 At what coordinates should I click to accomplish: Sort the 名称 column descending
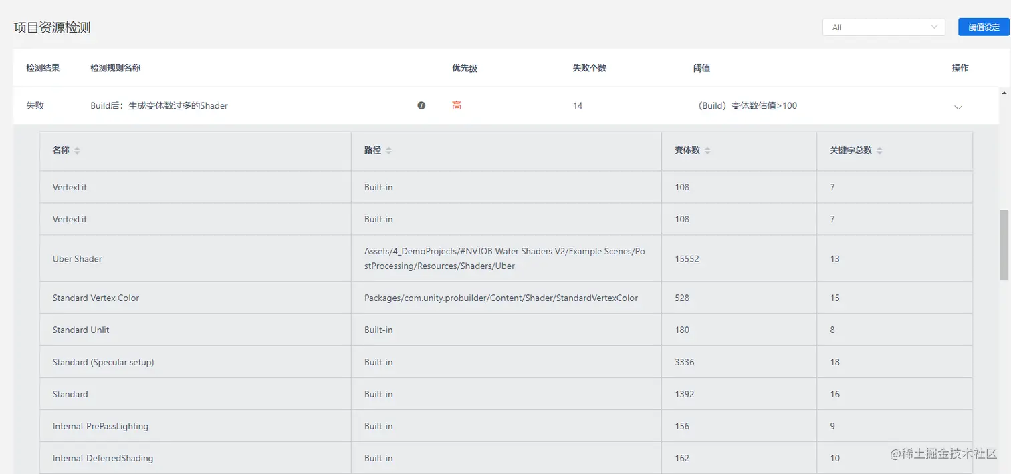click(x=76, y=152)
